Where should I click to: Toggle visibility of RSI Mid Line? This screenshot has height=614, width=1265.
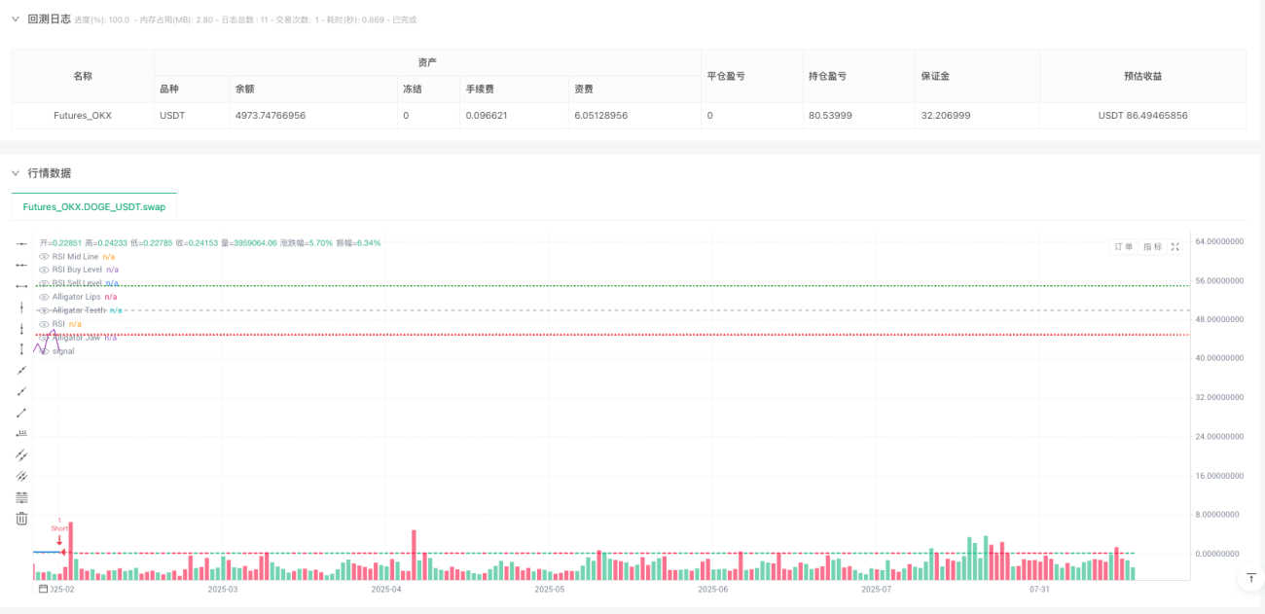coord(44,256)
